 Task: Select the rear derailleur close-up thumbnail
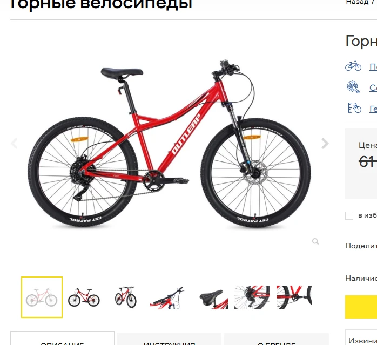[252, 297]
